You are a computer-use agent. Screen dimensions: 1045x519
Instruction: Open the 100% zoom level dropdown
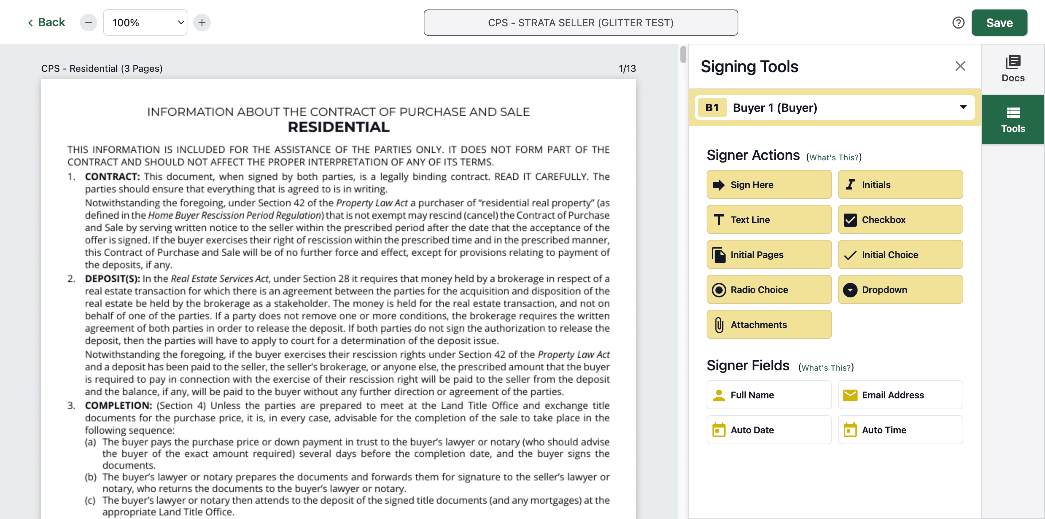tap(145, 23)
